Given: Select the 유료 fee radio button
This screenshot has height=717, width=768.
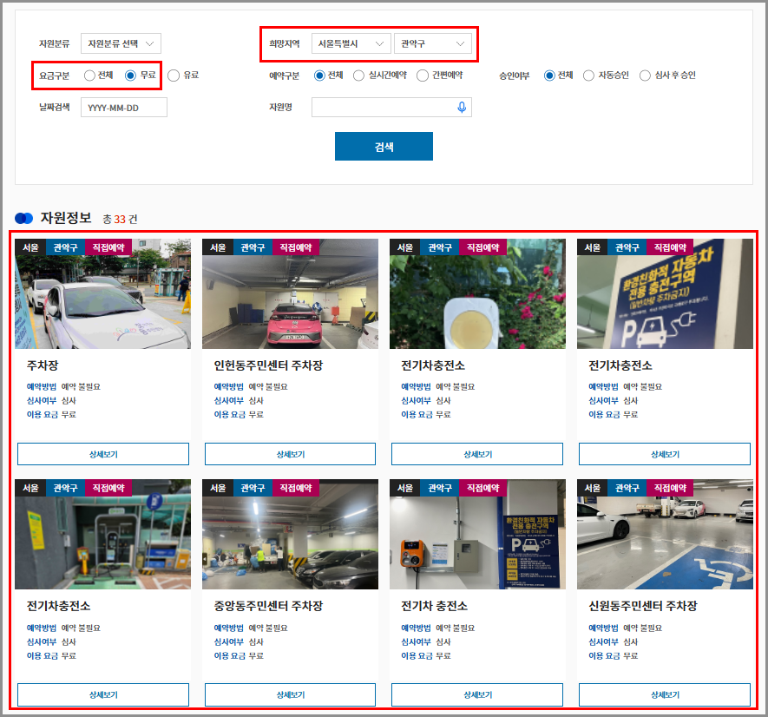Looking at the screenshot, I should coord(174,76).
